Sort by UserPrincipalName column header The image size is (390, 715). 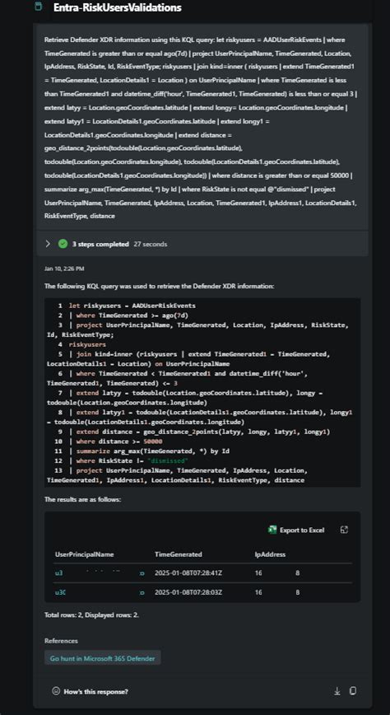(x=84, y=554)
